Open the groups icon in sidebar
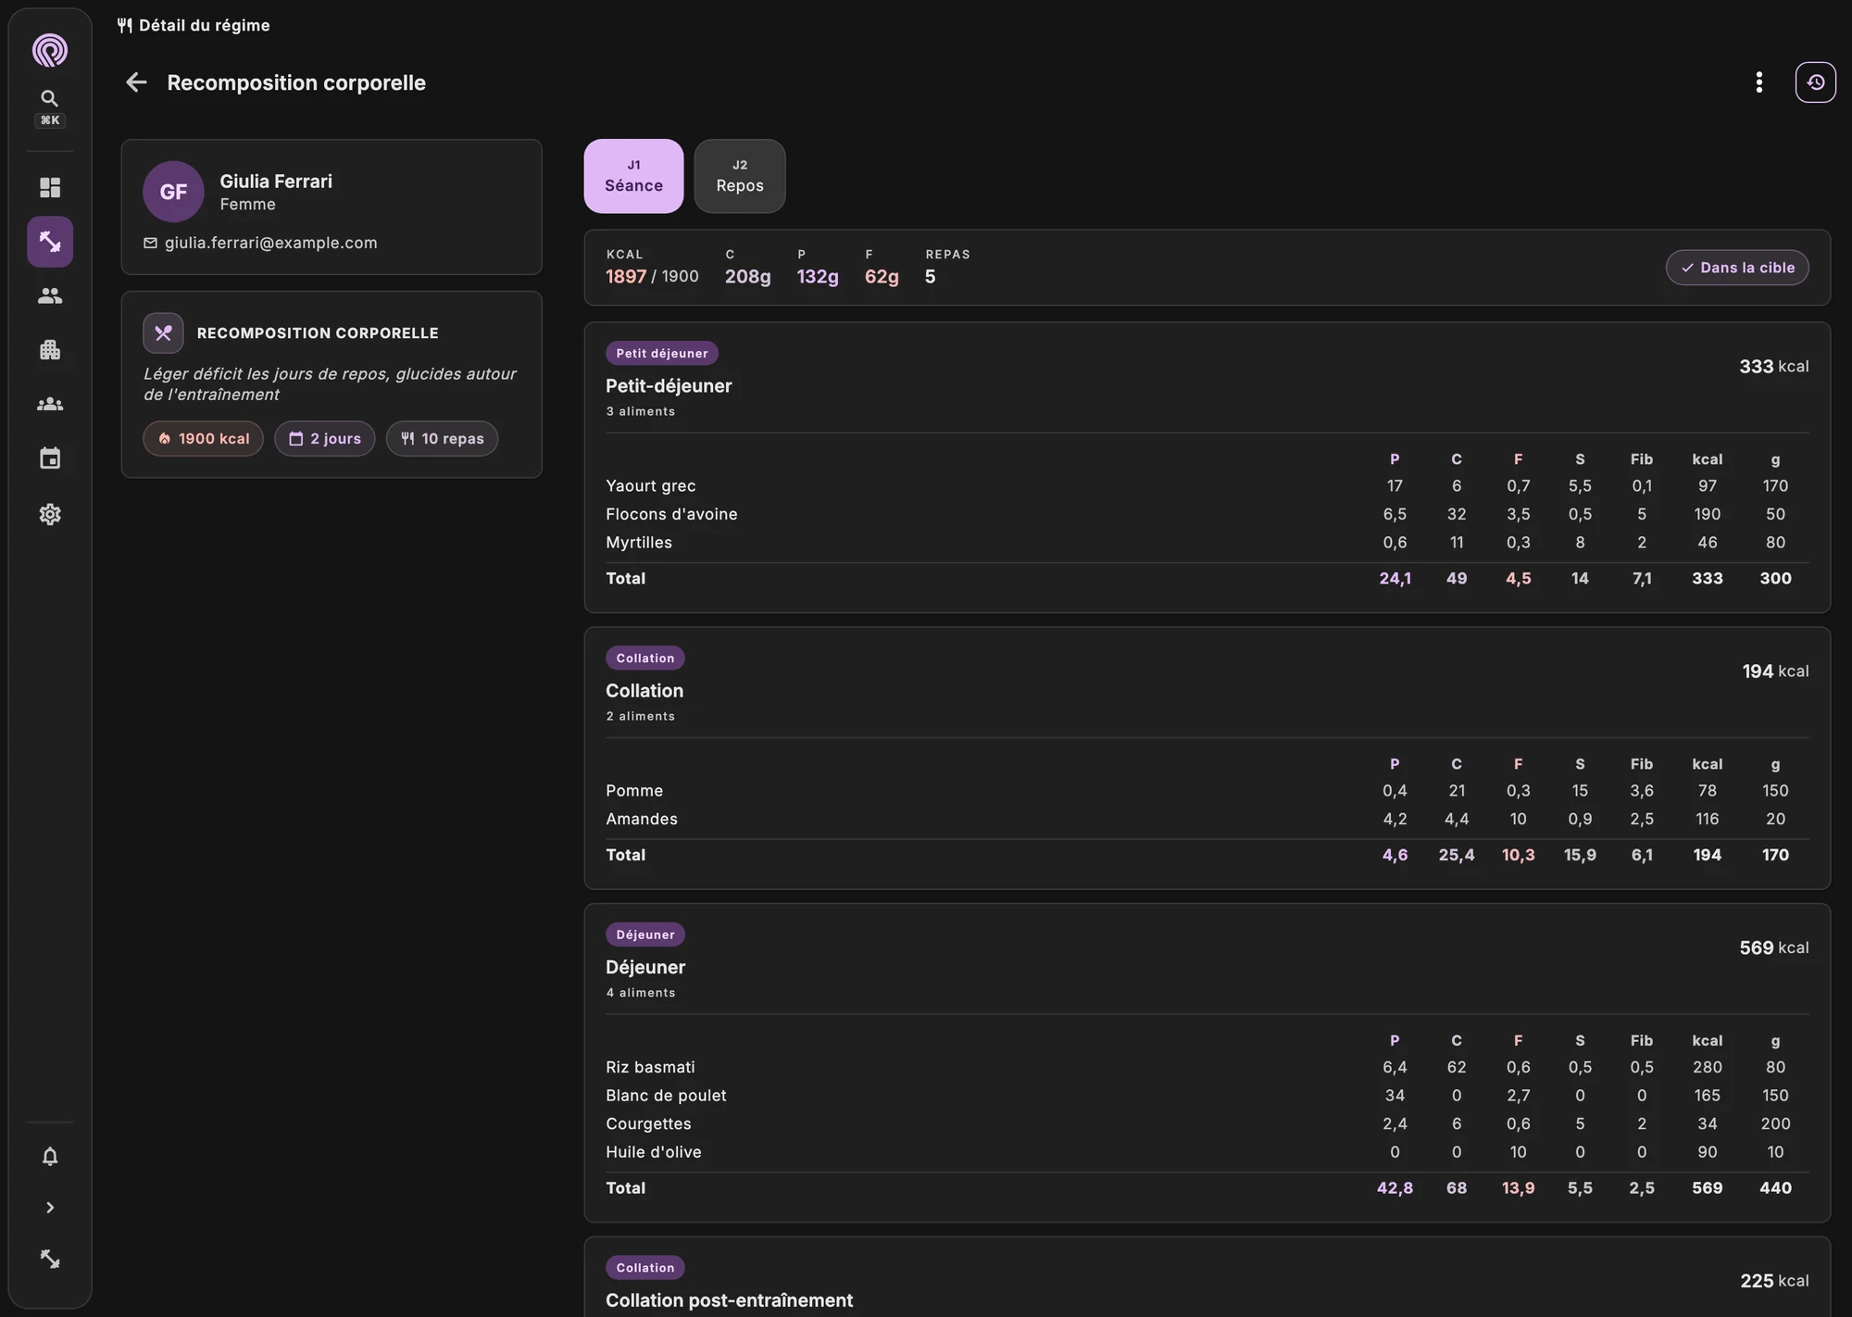The image size is (1852, 1317). tap(50, 405)
